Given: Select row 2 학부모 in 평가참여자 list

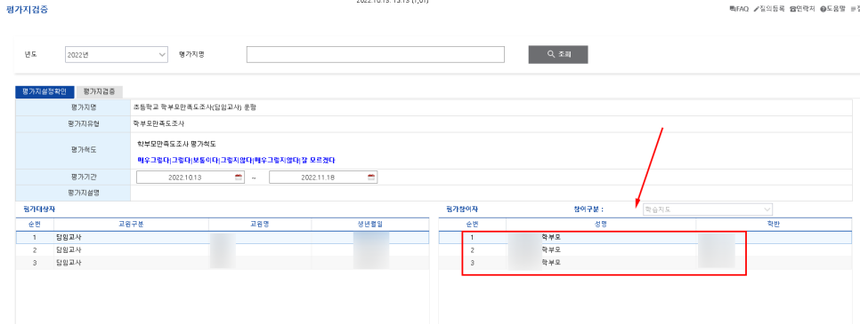Looking at the screenshot, I should (x=645, y=249).
